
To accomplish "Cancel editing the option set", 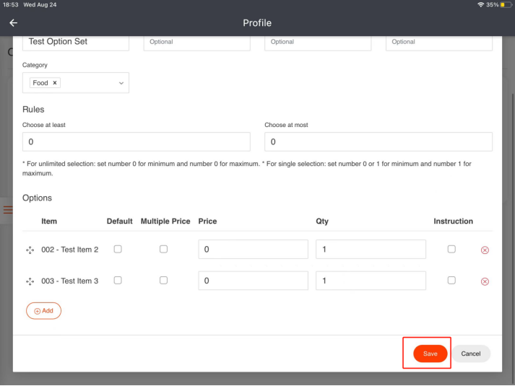I will click(471, 354).
